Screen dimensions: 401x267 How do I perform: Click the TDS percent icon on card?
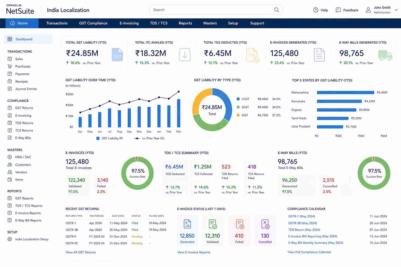pos(253,55)
